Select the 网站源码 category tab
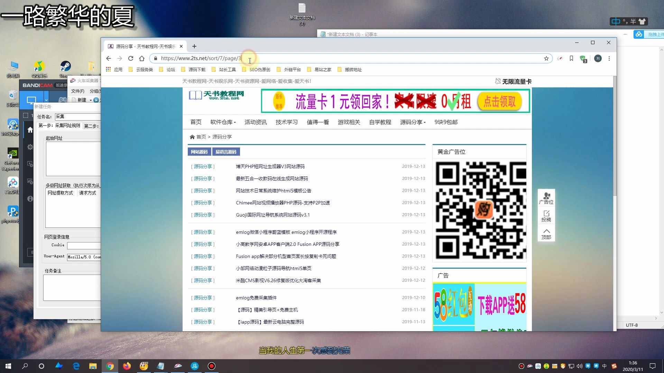This screenshot has height=373, width=664. pos(199,152)
